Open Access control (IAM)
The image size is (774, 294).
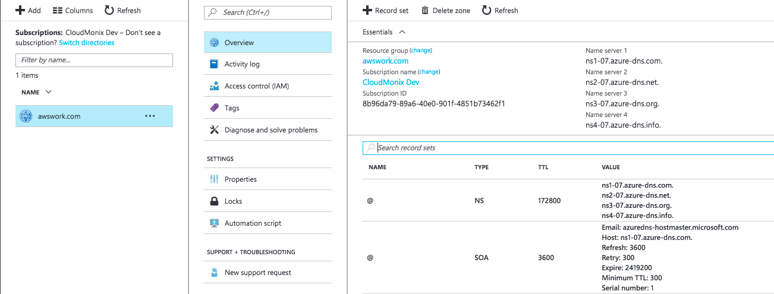(x=268, y=86)
